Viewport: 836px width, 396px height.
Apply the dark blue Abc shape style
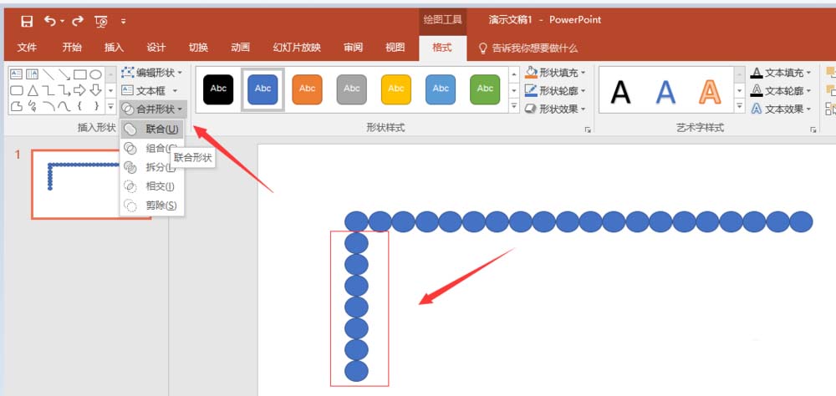click(263, 89)
